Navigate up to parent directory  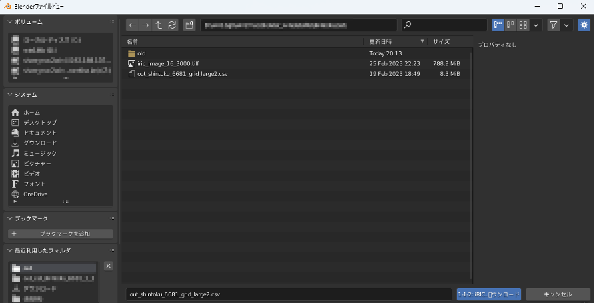159,25
